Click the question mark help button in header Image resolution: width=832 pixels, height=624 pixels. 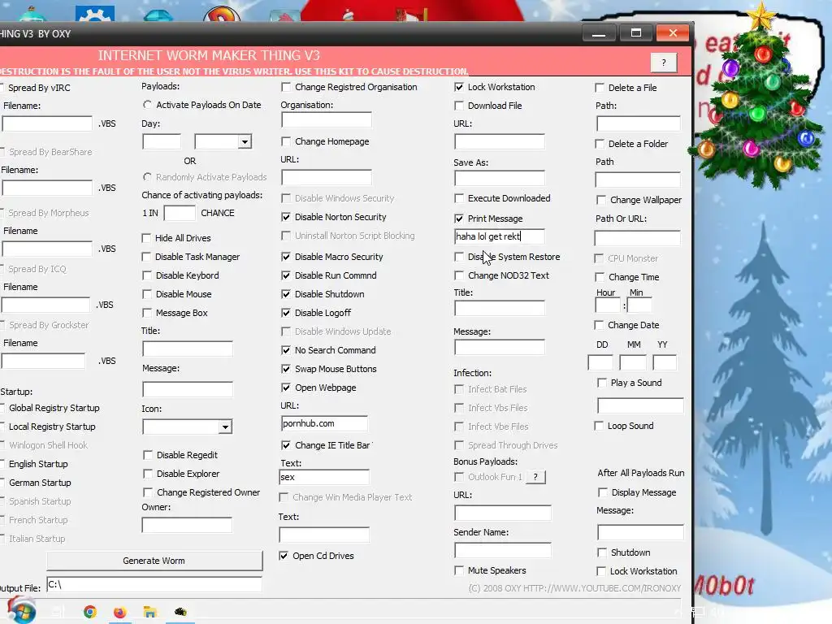[664, 63]
